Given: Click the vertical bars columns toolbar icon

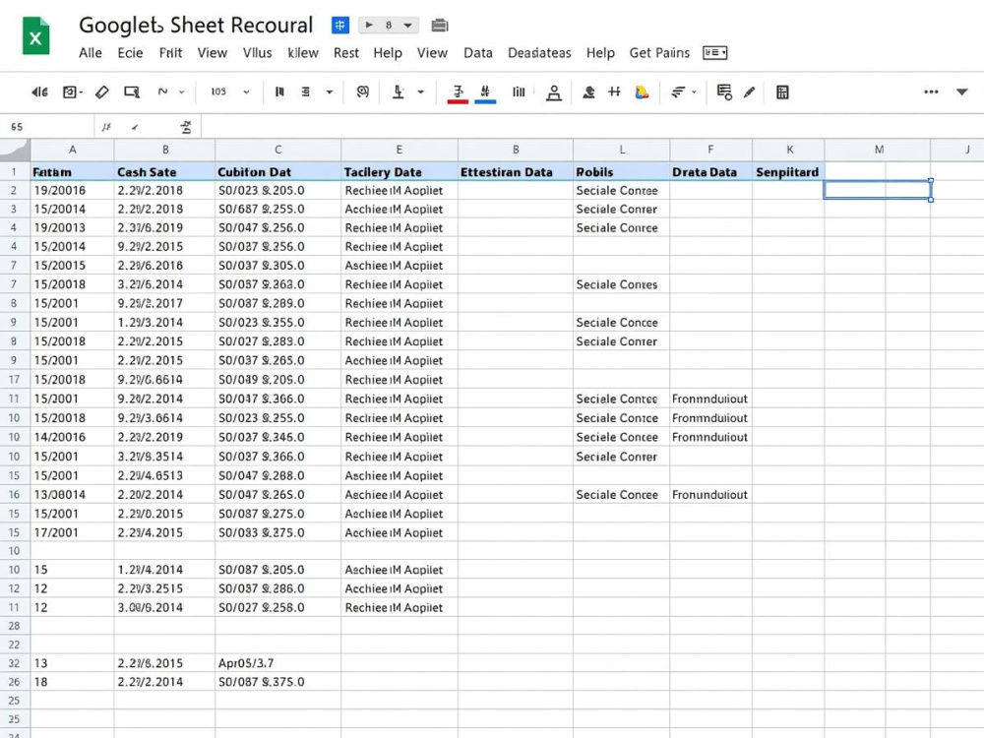Looking at the screenshot, I should [x=519, y=92].
